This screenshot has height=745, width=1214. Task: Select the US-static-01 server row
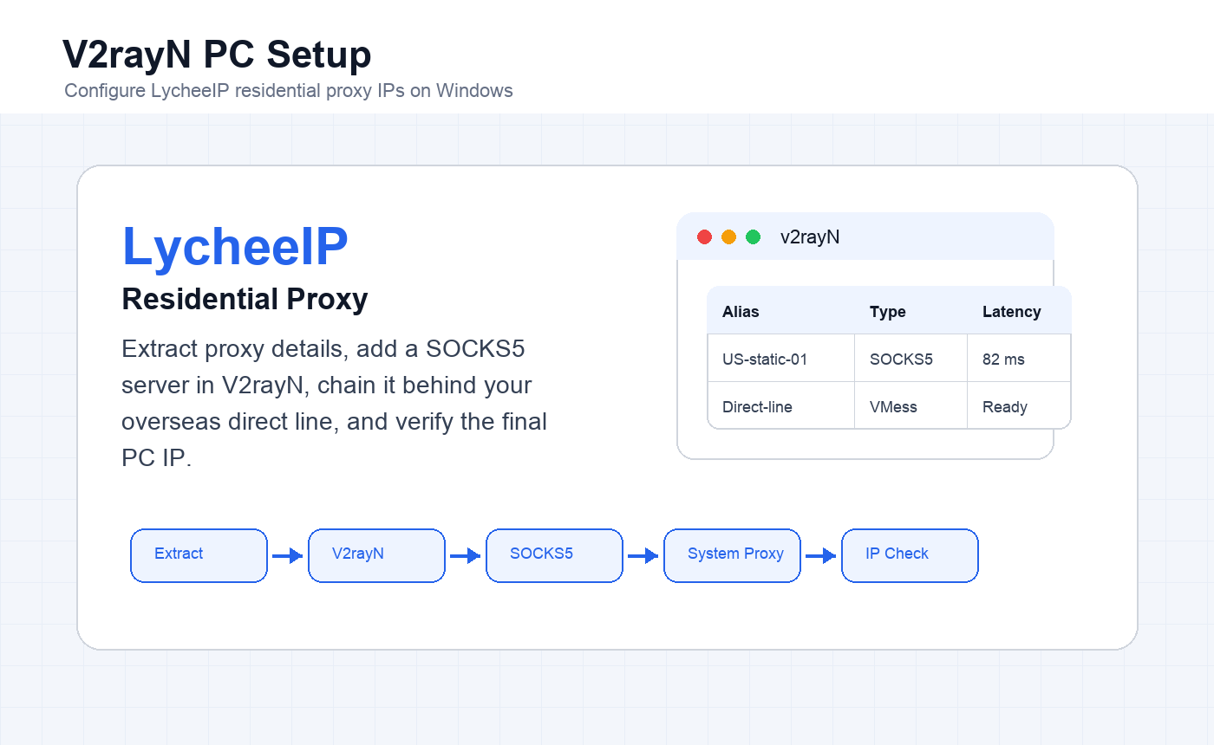click(889, 359)
